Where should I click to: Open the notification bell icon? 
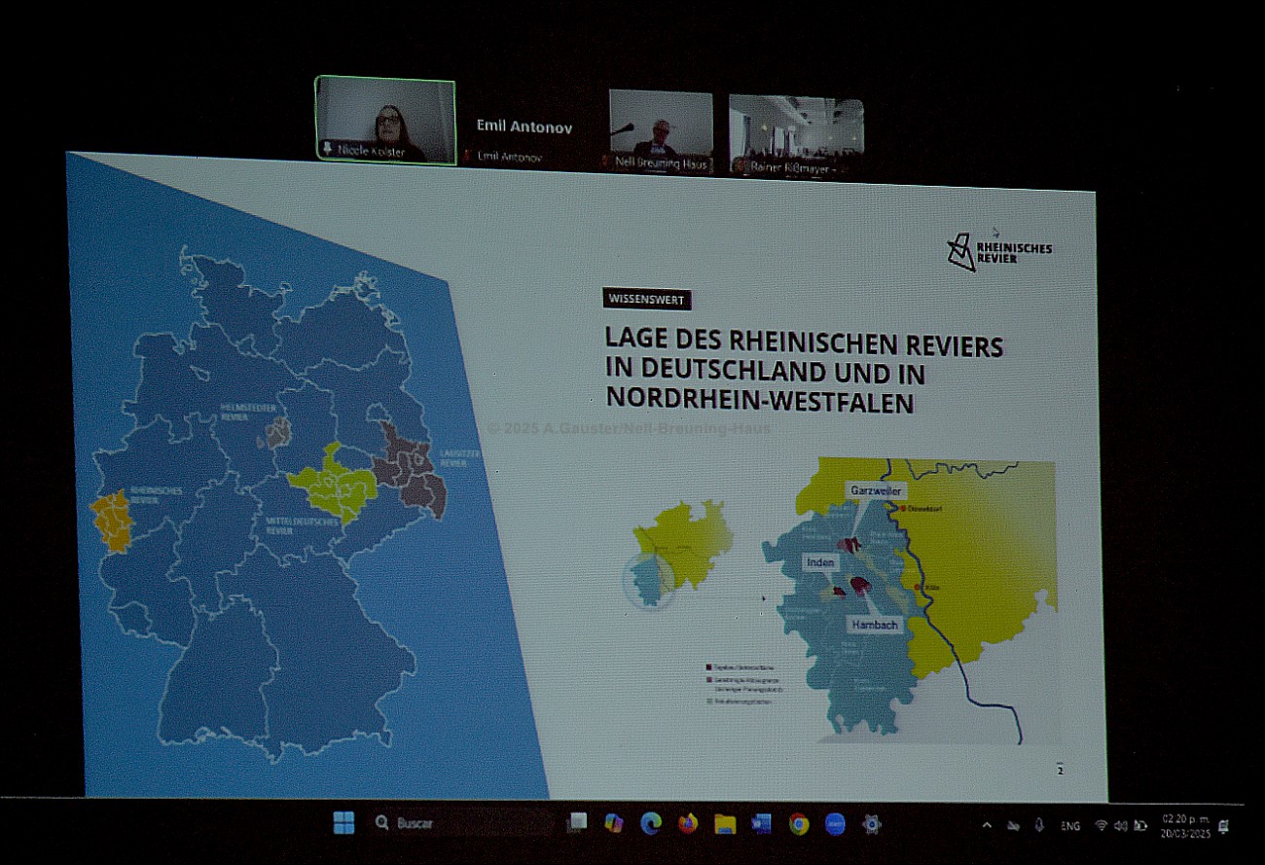1223,827
